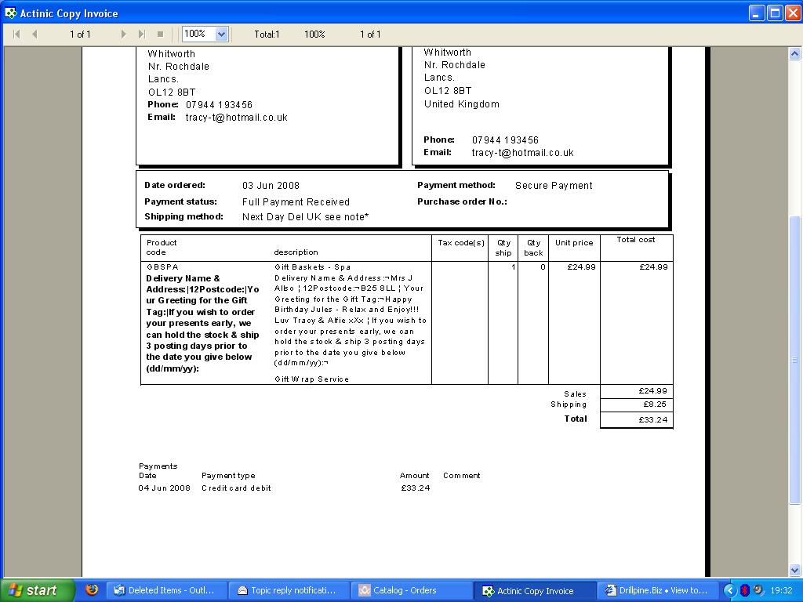This screenshot has width=803, height=602.
Task: Open Topic reply notification taskbar item
Action: coord(287,591)
